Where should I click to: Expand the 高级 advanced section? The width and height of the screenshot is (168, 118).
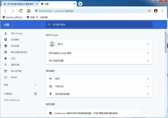tap(35, 85)
